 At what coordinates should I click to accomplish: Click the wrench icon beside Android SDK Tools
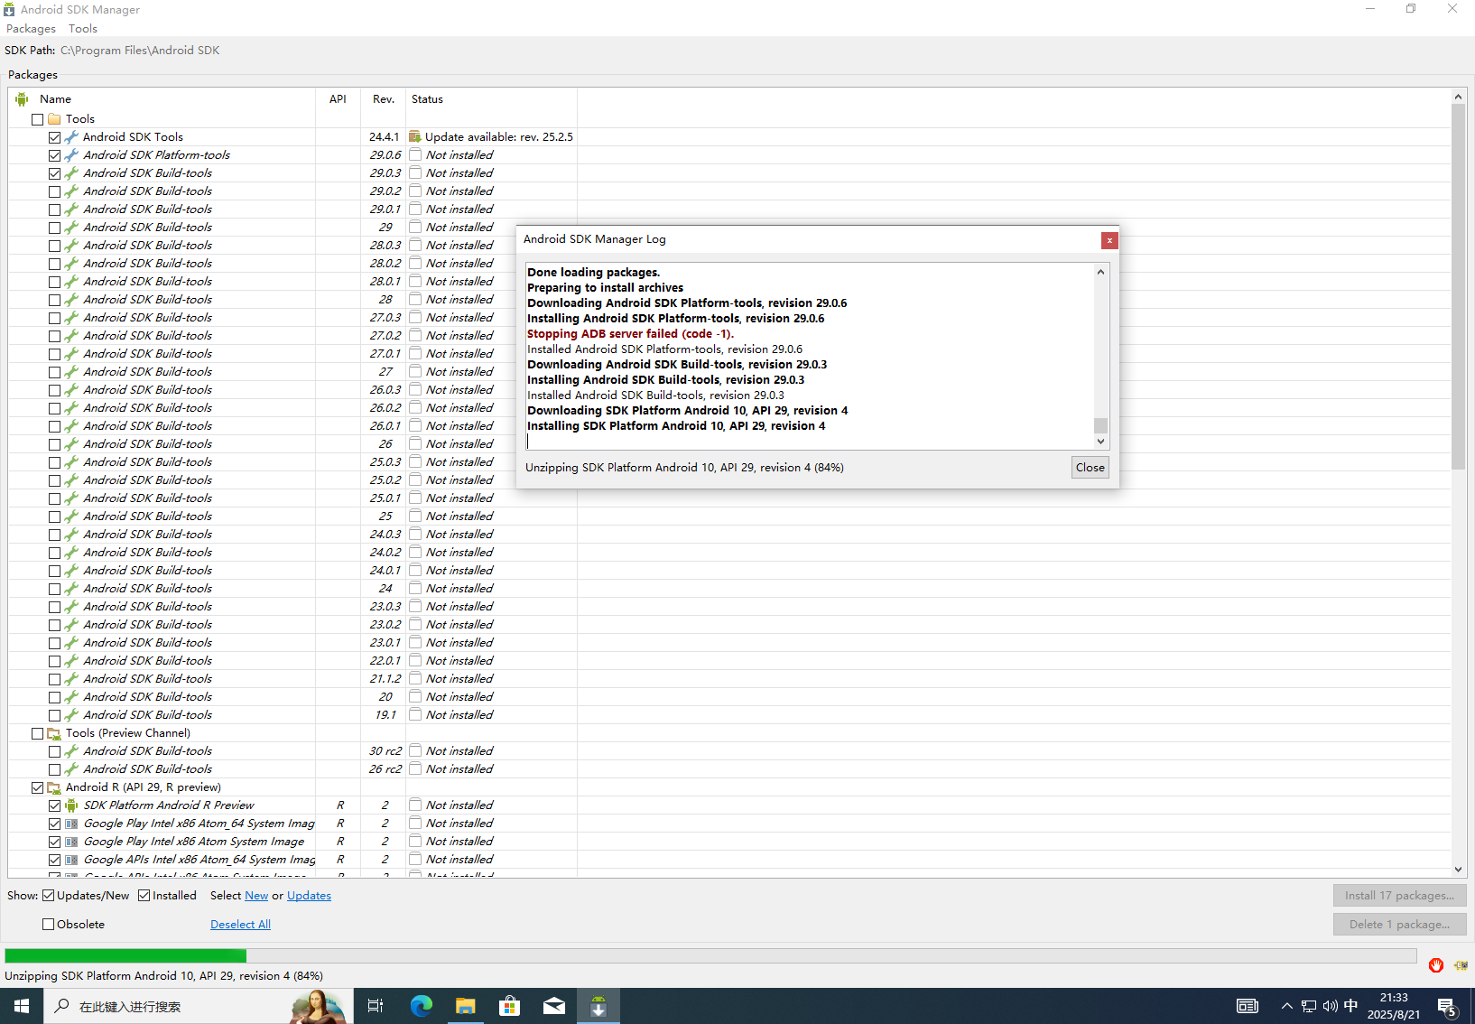(x=72, y=136)
